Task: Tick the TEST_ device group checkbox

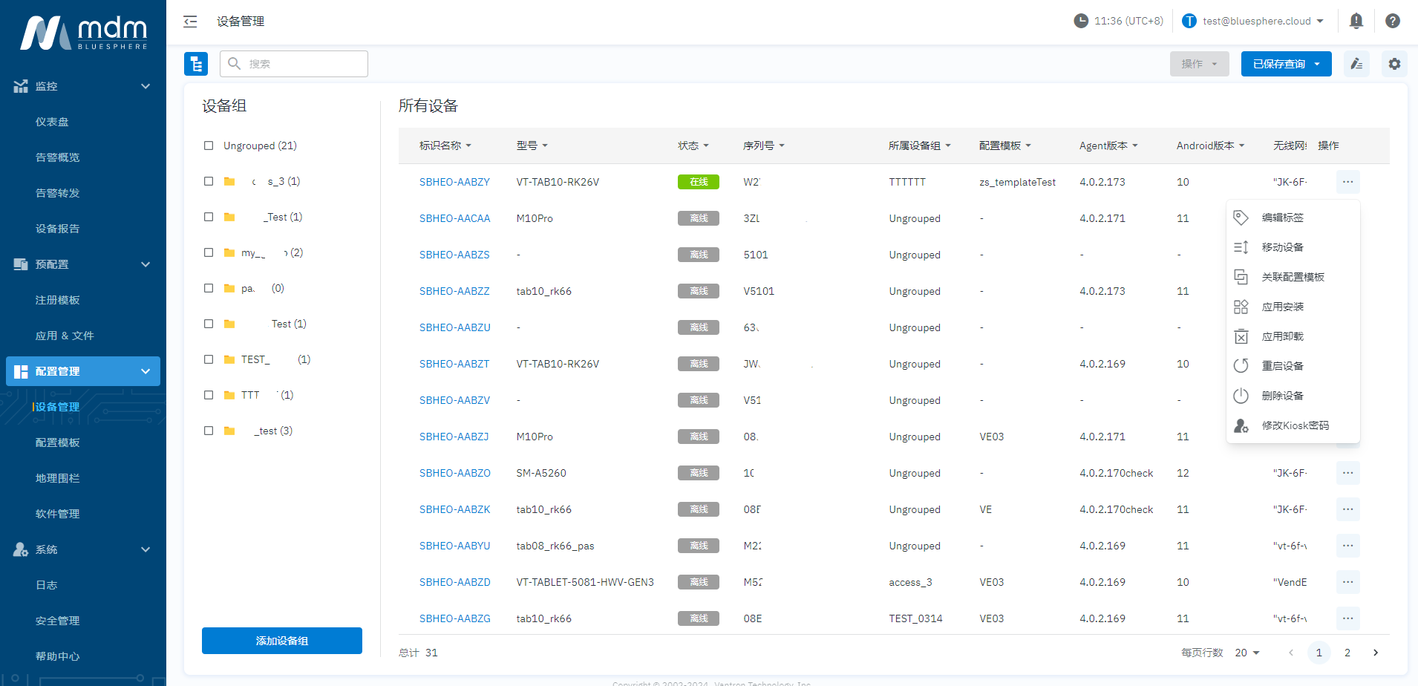Action: (209, 359)
